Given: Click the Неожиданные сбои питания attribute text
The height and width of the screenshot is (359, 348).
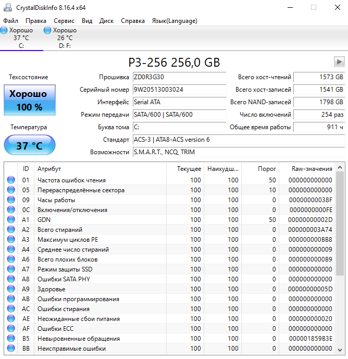Looking at the screenshot, I should pyautogui.click(x=79, y=319).
